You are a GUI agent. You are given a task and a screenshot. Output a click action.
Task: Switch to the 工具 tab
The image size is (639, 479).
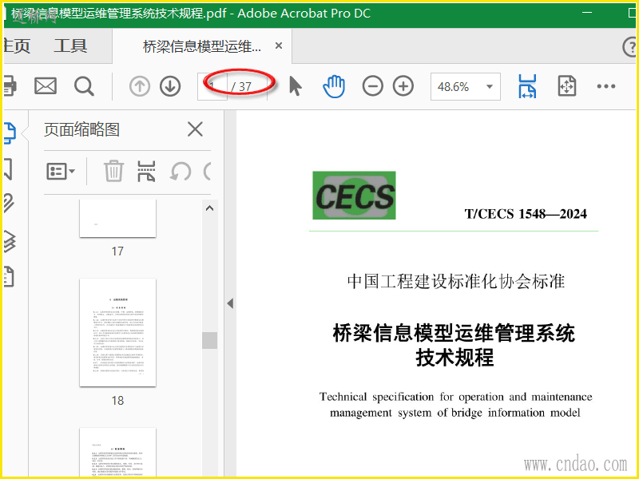pyautogui.click(x=70, y=46)
